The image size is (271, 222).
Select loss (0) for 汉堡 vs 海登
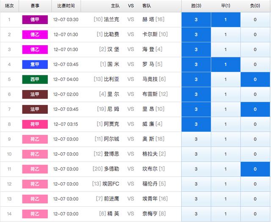(x=255, y=49)
